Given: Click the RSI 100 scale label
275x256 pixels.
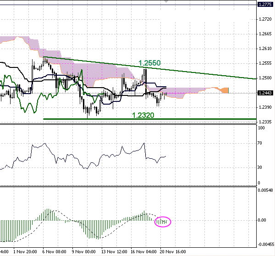Looking at the screenshot, I should pos(261,128).
